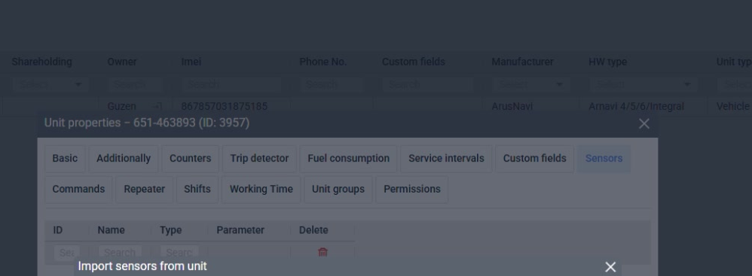Click the sensor Name search field

click(x=120, y=253)
